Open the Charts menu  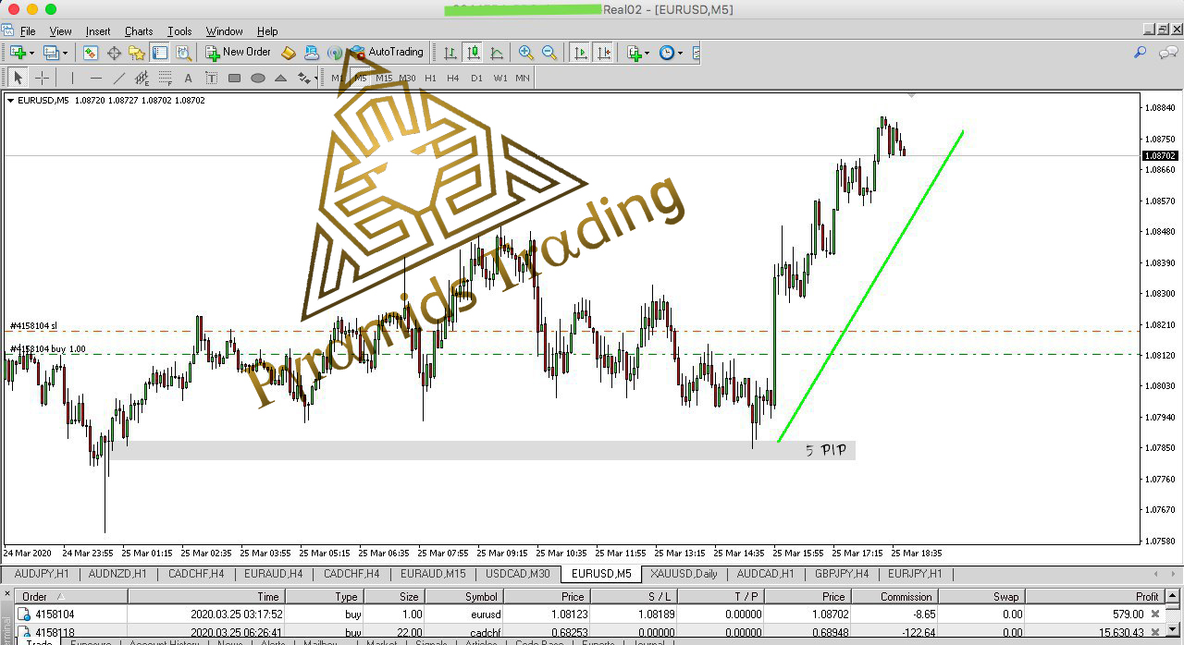pyautogui.click(x=139, y=31)
